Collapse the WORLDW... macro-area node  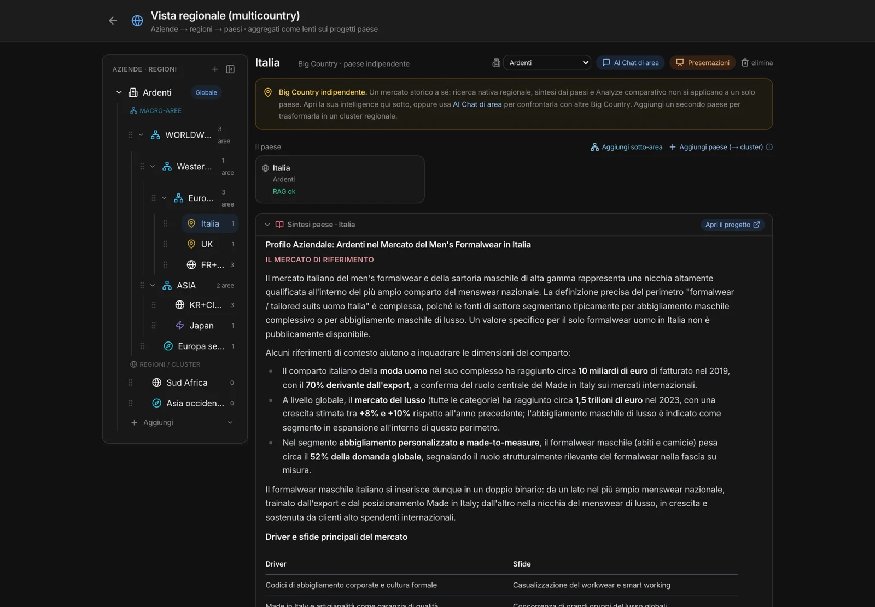pos(141,135)
